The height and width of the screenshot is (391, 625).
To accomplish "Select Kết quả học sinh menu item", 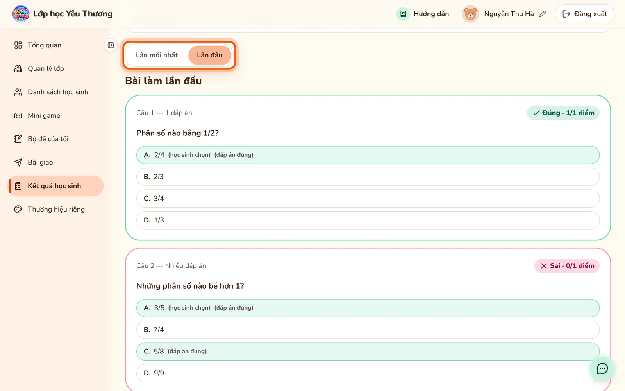I will (x=56, y=186).
